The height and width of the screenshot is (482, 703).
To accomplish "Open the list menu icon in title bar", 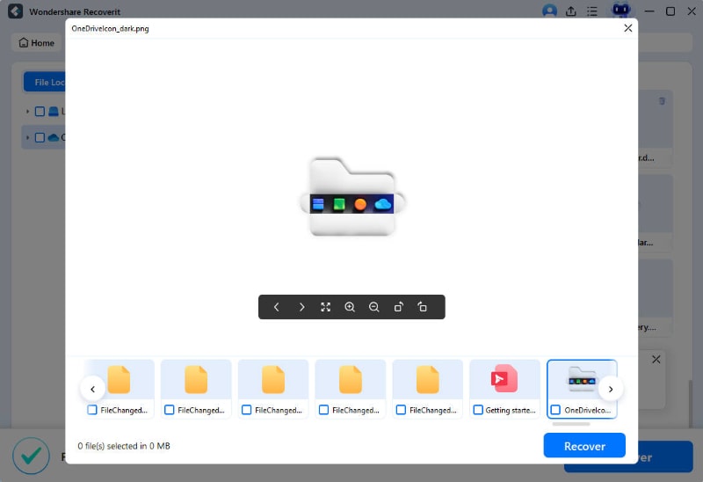I will pyautogui.click(x=592, y=11).
